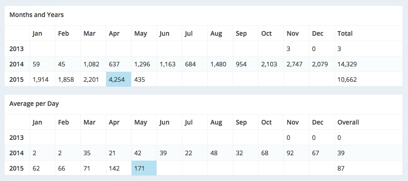Click the Average per Day table title
Viewport: 408px width, 181px height.
34,104
